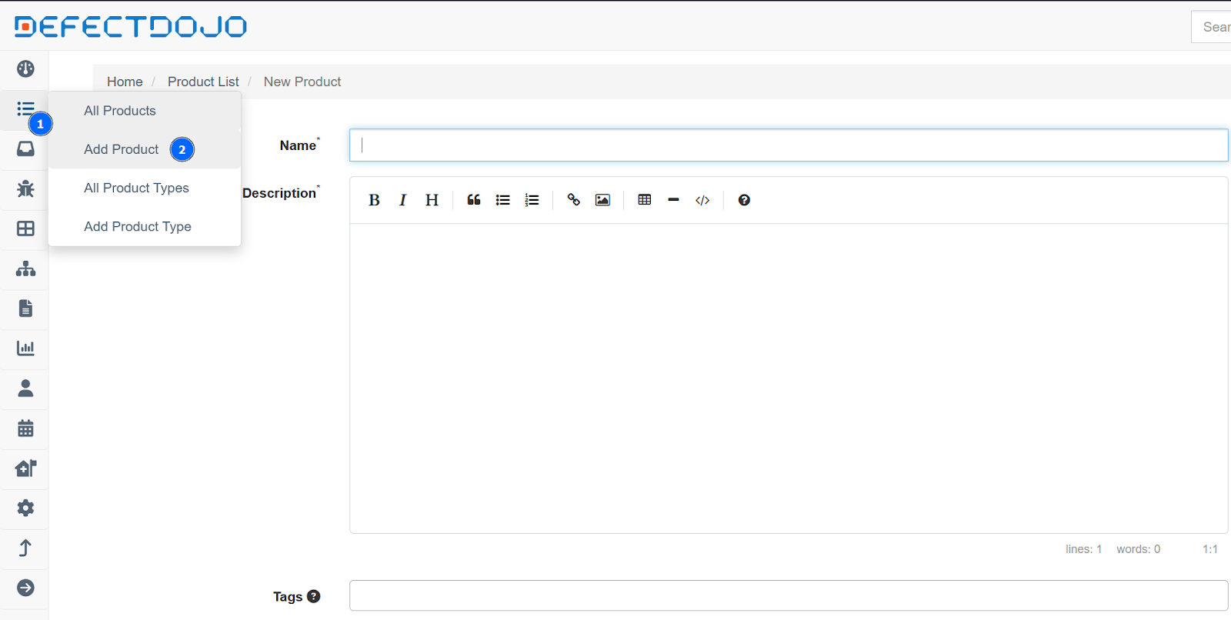The width and height of the screenshot is (1231, 620).
Task: Open the house-with-plus icon in sidebar
Action: coord(25,468)
